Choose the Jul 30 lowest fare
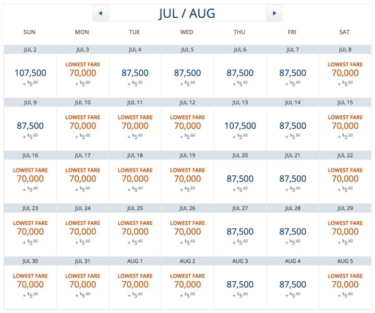The image size is (375, 313). 30,284
